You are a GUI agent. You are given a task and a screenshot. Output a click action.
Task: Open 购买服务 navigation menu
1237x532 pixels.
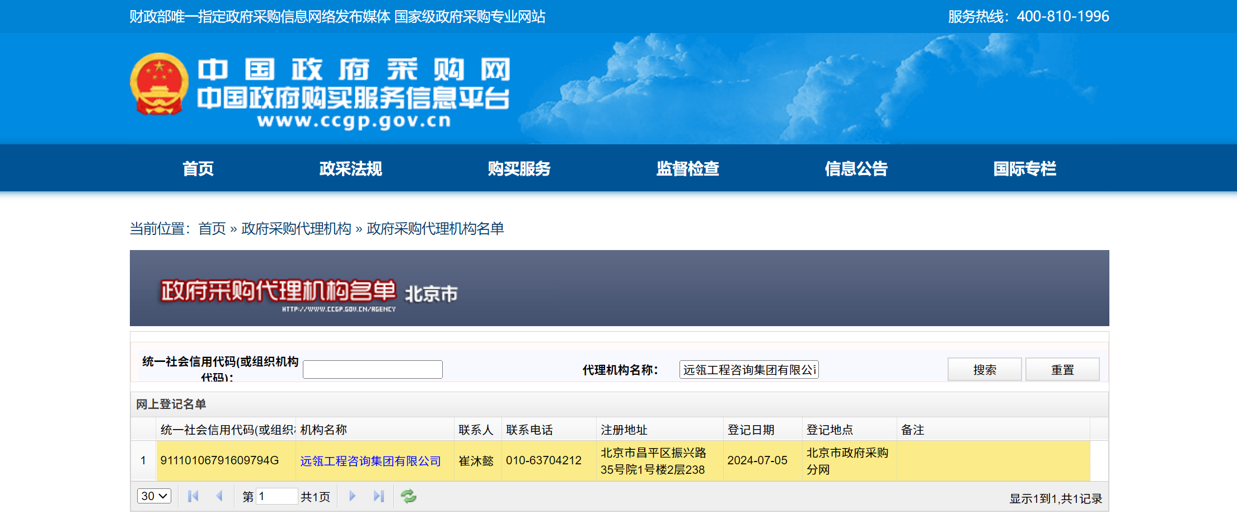click(x=519, y=168)
